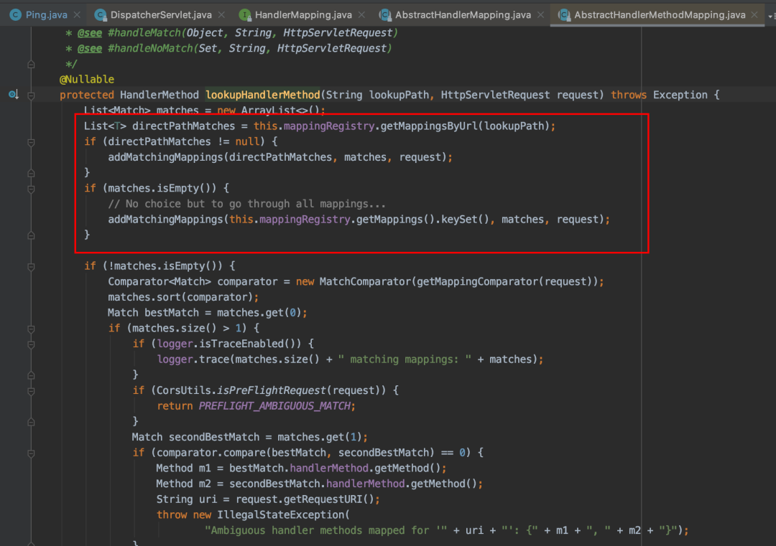The image size is (776, 546).
Task: Fold the 'if (logger.isTraceEnabled())' block
Action: tap(31, 344)
